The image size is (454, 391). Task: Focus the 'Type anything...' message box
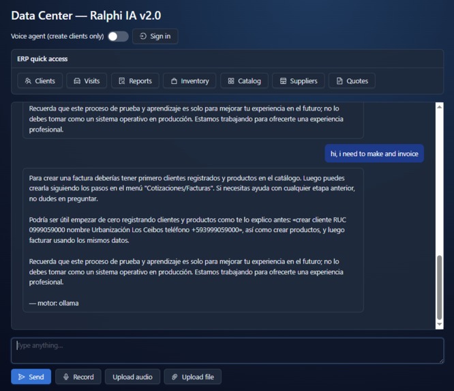[227, 351]
